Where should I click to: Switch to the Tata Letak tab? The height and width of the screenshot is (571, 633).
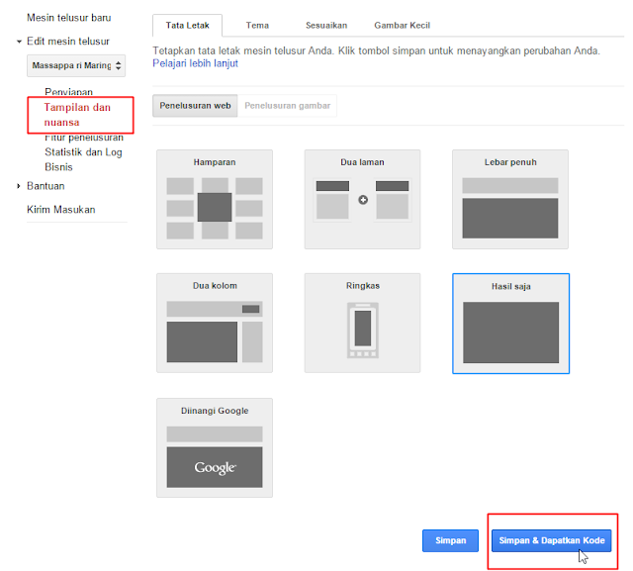tap(187, 26)
